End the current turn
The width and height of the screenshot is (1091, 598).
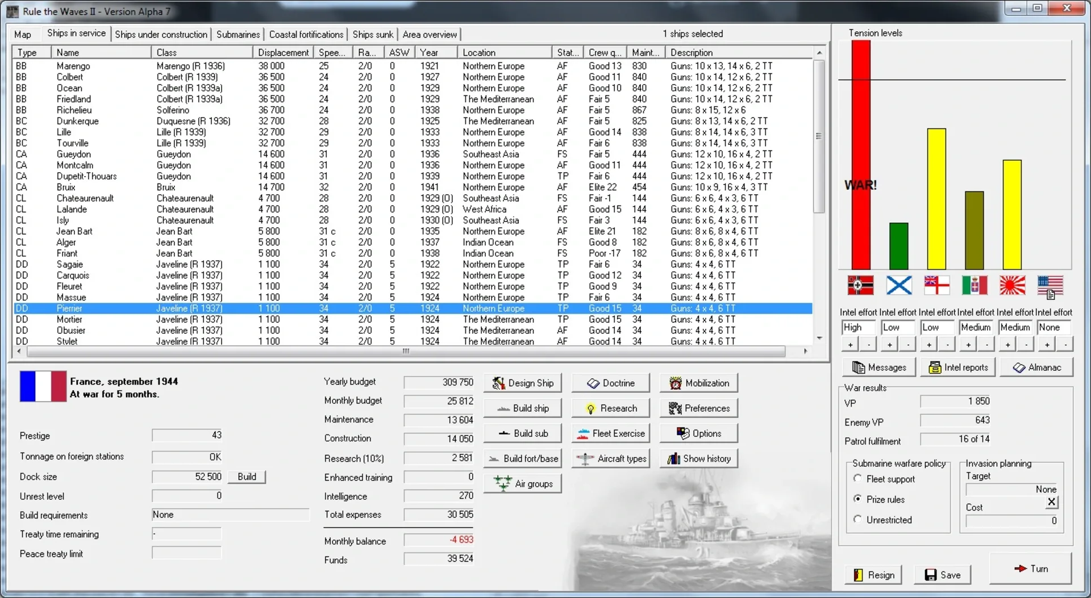[1030, 569]
